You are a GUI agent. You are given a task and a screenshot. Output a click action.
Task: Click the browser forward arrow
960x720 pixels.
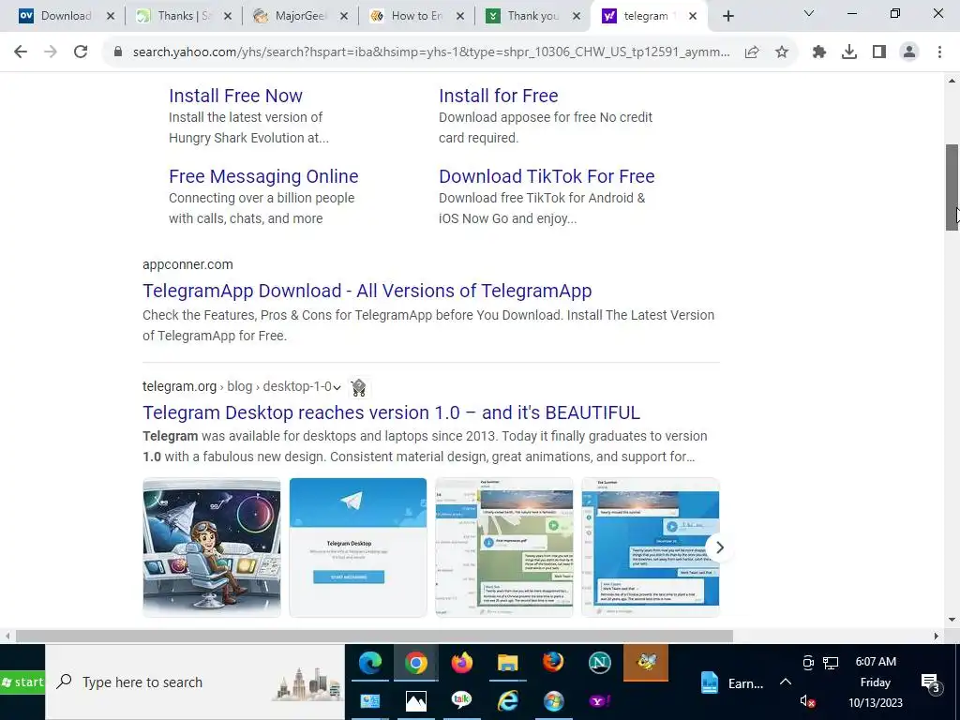point(51,52)
